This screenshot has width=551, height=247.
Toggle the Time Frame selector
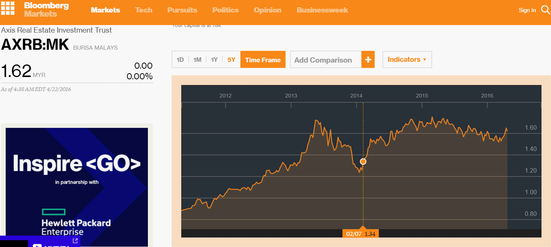click(x=263, y=59)
